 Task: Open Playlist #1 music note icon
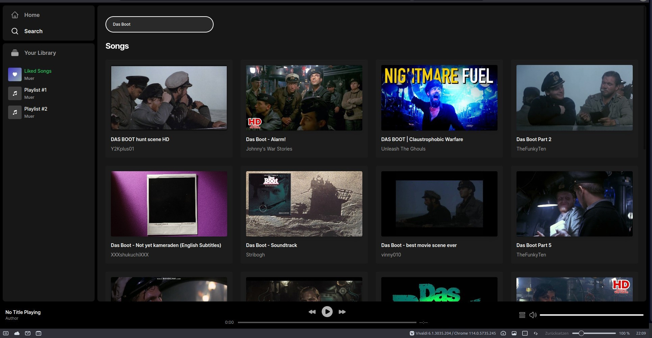click(15, 93)
